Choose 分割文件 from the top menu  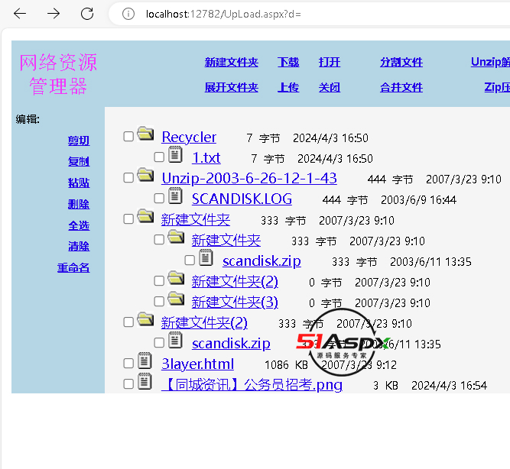point(401,63)
